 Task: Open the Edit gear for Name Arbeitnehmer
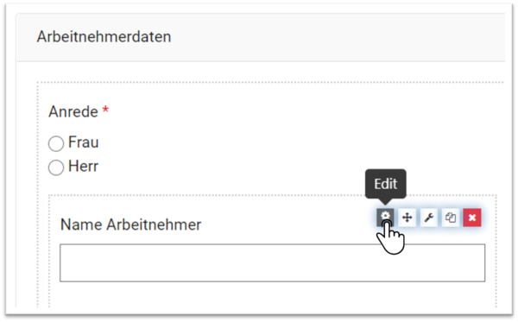point(385,218)
